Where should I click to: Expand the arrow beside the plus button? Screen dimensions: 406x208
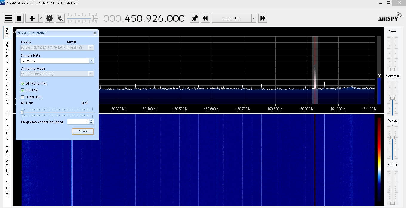coord(41,18)
